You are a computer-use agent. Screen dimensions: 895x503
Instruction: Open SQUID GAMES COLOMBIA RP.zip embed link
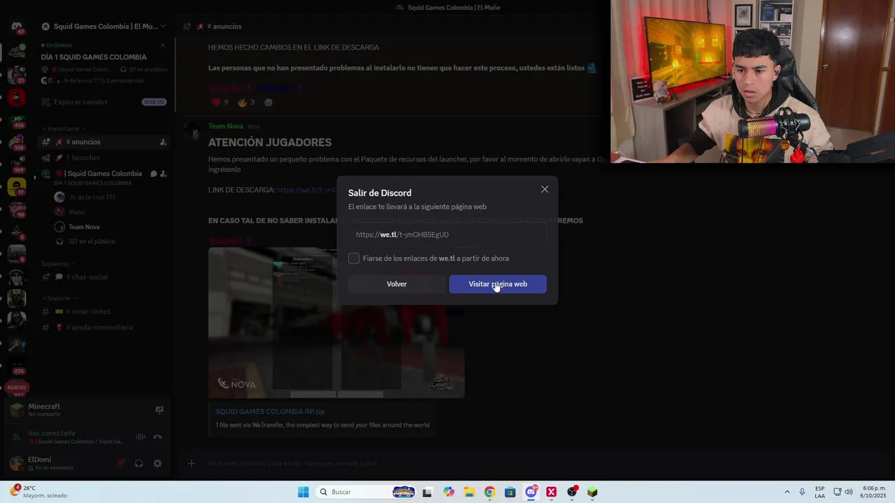coord(270,411)
